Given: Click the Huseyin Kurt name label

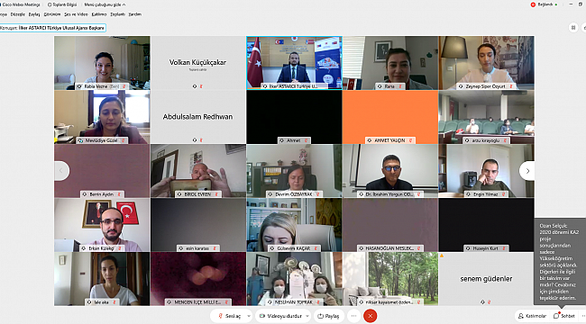Looking at the screenshot, I should (x=486, y=248).
